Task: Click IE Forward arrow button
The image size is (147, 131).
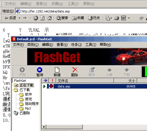Action: click(25, 18)
